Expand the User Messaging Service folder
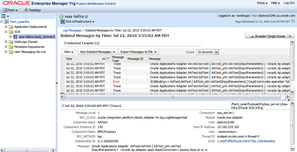 pyautogui.click(x=6, y=52)
